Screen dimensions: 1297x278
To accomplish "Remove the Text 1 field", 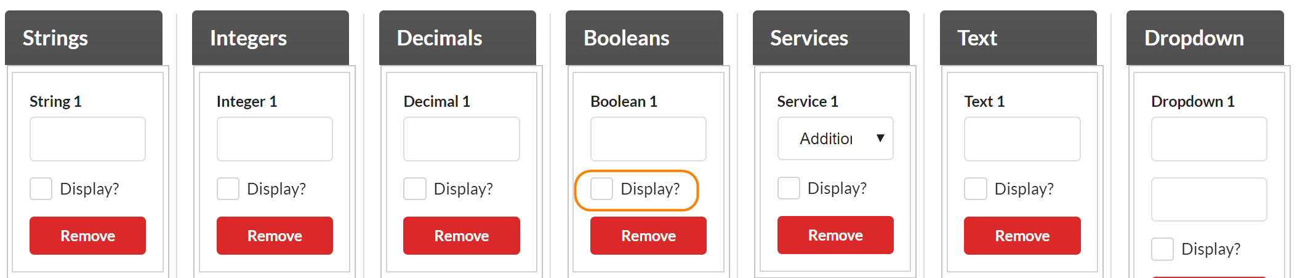I will point(1022,236).
